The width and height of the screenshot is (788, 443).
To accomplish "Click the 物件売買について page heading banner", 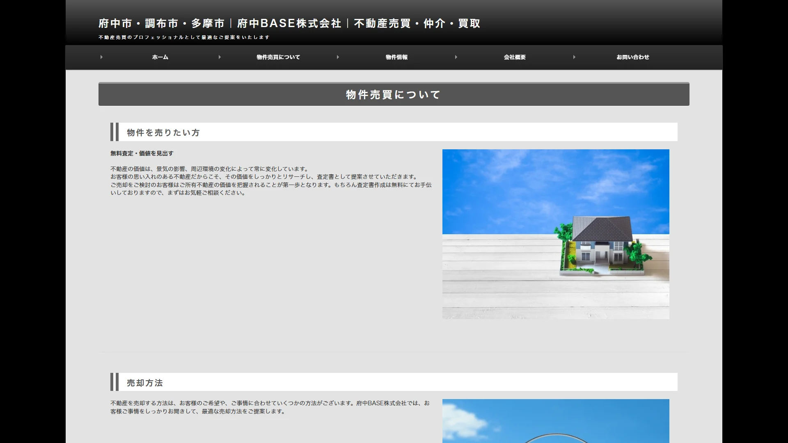I will (x=394, y=94).
